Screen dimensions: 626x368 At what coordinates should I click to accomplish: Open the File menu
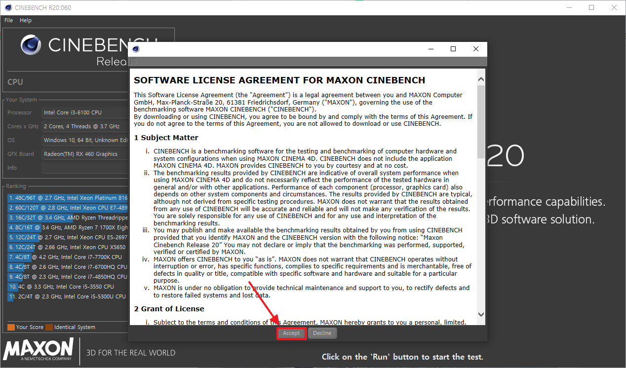[8, 20]
